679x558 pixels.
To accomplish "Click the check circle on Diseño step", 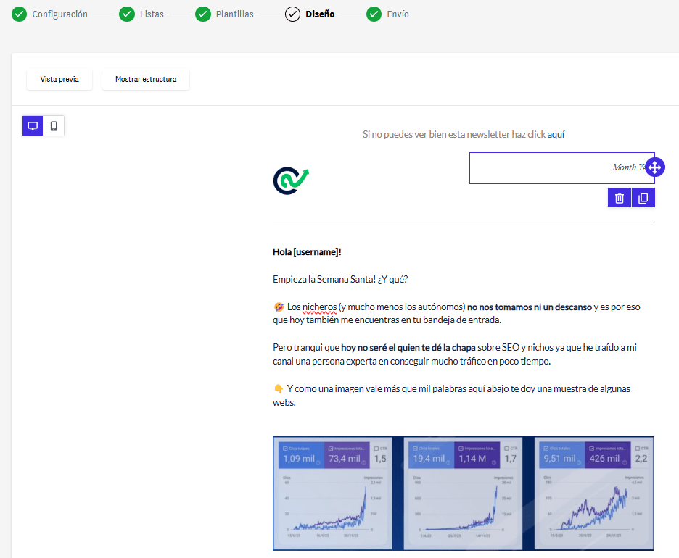I will tap(292, 14).
